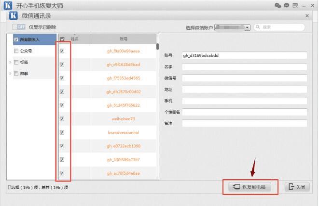Viewport: 319px width, 206px height.
Task: Uncheck the row gh_db2870c00d02 checkbox
Action: (x=62, y=91)
